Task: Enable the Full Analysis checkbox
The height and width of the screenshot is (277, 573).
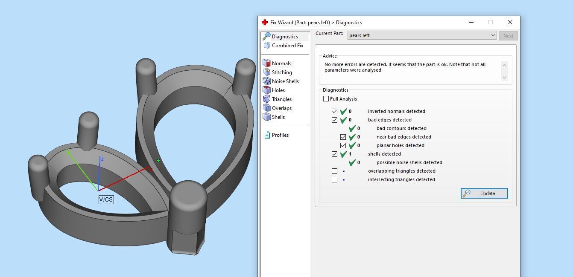Action: tap(326, 99)
